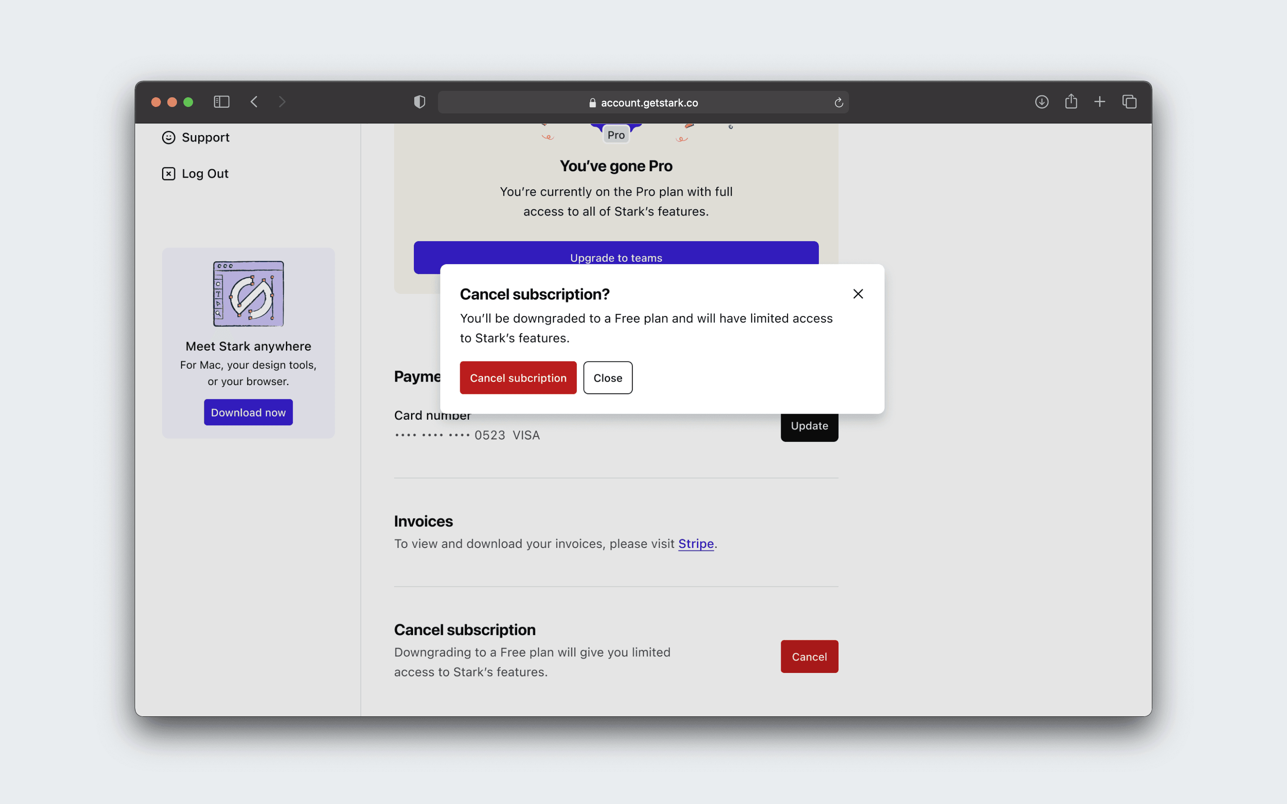Click Close button on cancel dialog
Image resolution: width=1287 pixels, height=804 pixels.
click(x=608, y=378)
